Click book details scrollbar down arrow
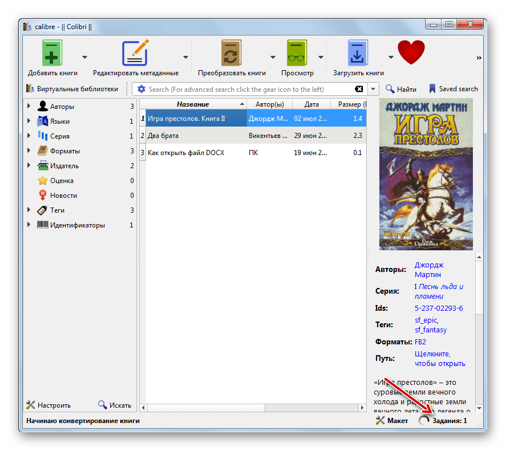 (x=479, y=408)
